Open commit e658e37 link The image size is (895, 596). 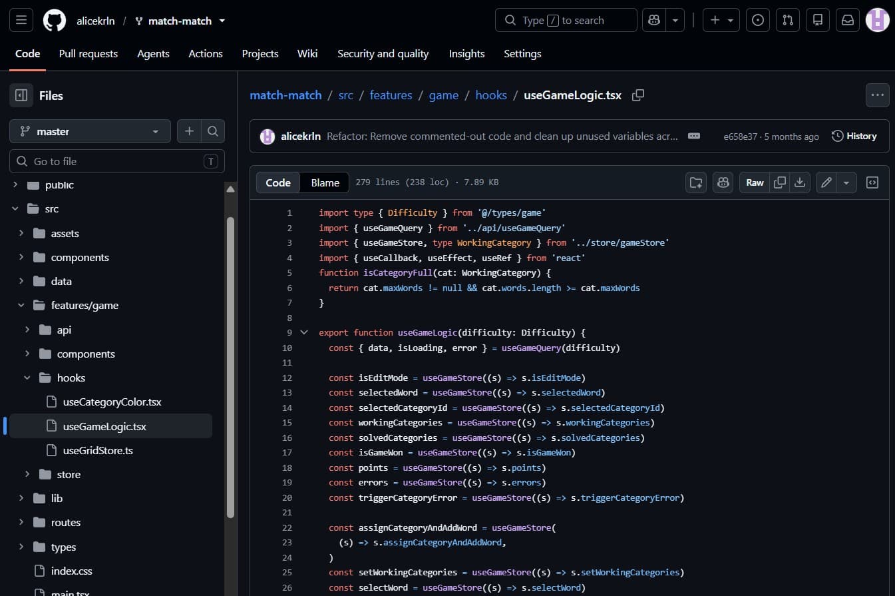click(740, 137)
